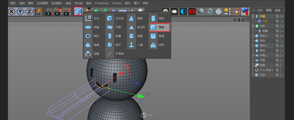This screenshot has height=120, width=294.
Task: Create Octane specular glass material
Action: [219, 12]
